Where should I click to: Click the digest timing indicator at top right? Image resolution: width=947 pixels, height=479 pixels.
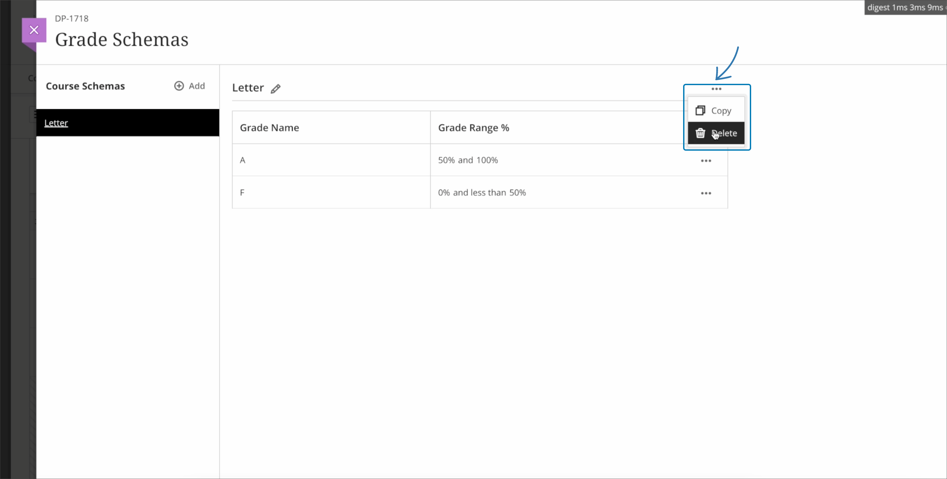click(x=905, y=7)
